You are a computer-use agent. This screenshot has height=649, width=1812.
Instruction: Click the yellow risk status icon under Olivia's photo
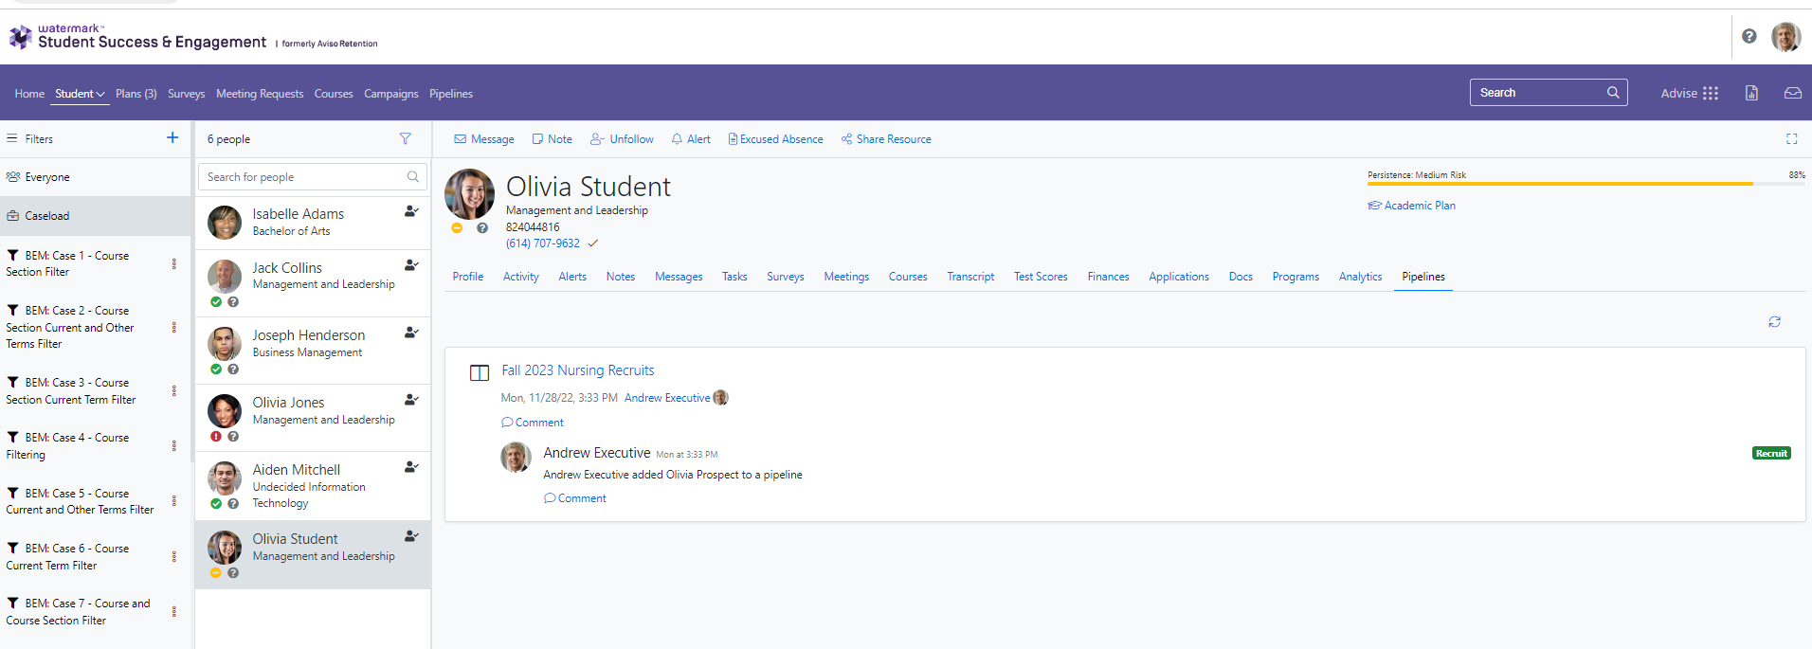pos(457,228)
